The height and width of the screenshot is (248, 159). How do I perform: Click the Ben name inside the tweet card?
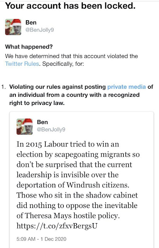[x=42, y=122]
